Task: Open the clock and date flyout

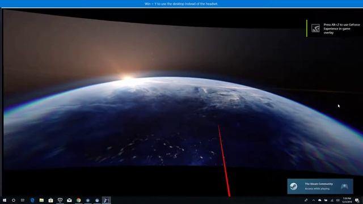Action: tap(347, 200)
